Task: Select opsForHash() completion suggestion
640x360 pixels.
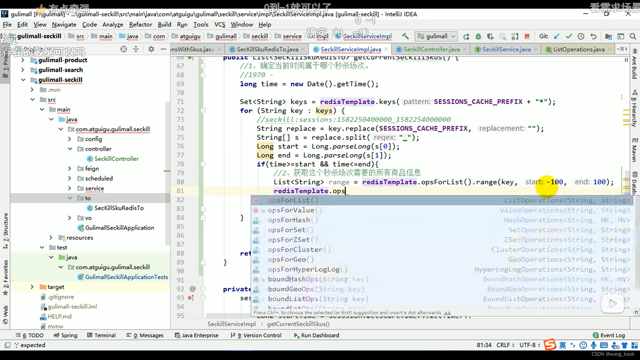Action: (442, 220)
